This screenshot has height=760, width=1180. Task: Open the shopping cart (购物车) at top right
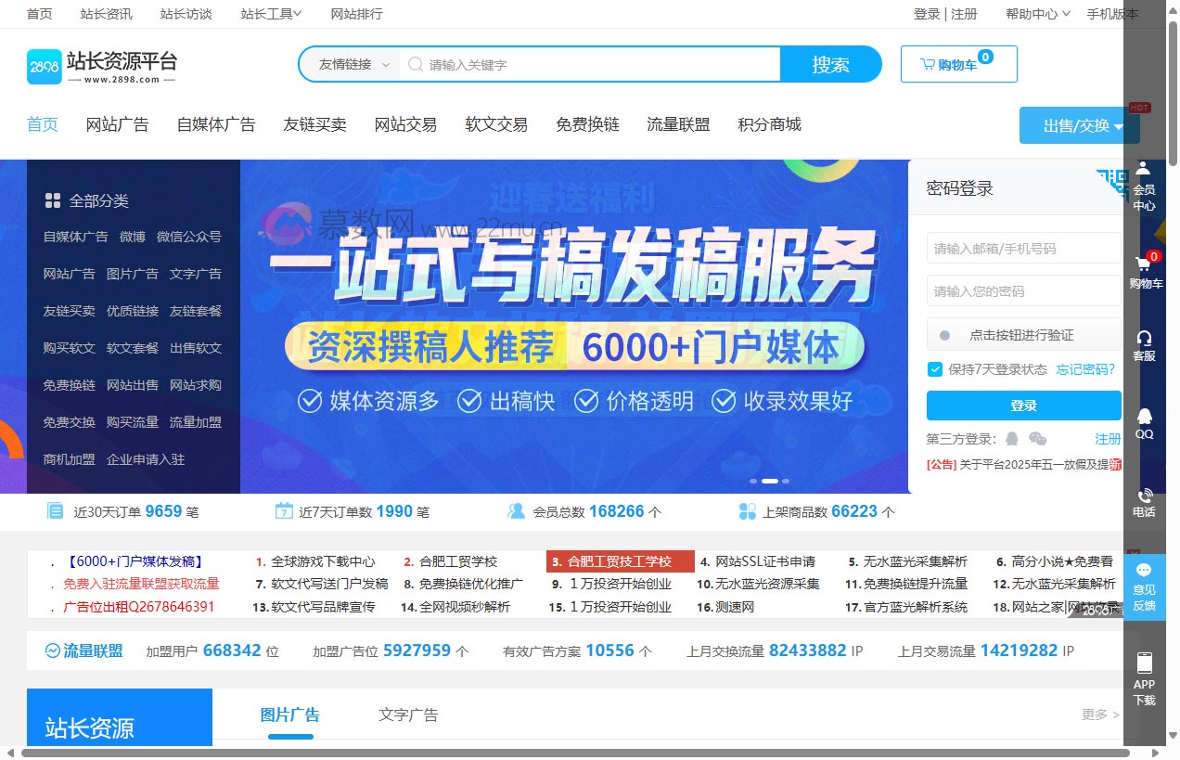(958, 64)
